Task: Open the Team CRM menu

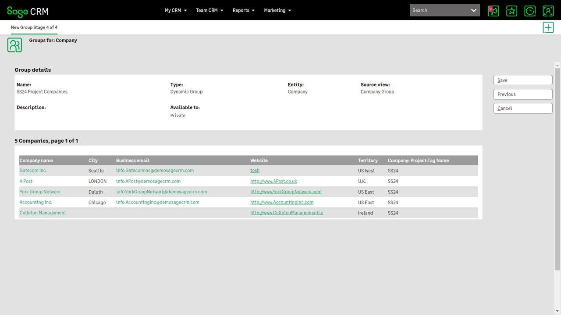Action: (x=209, y=10)
